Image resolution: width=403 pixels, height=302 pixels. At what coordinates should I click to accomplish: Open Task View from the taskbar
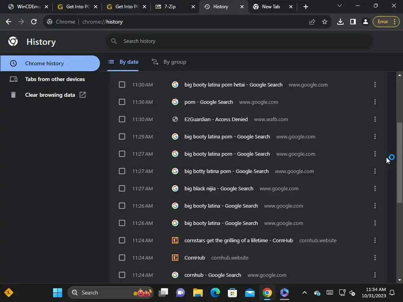163,293
